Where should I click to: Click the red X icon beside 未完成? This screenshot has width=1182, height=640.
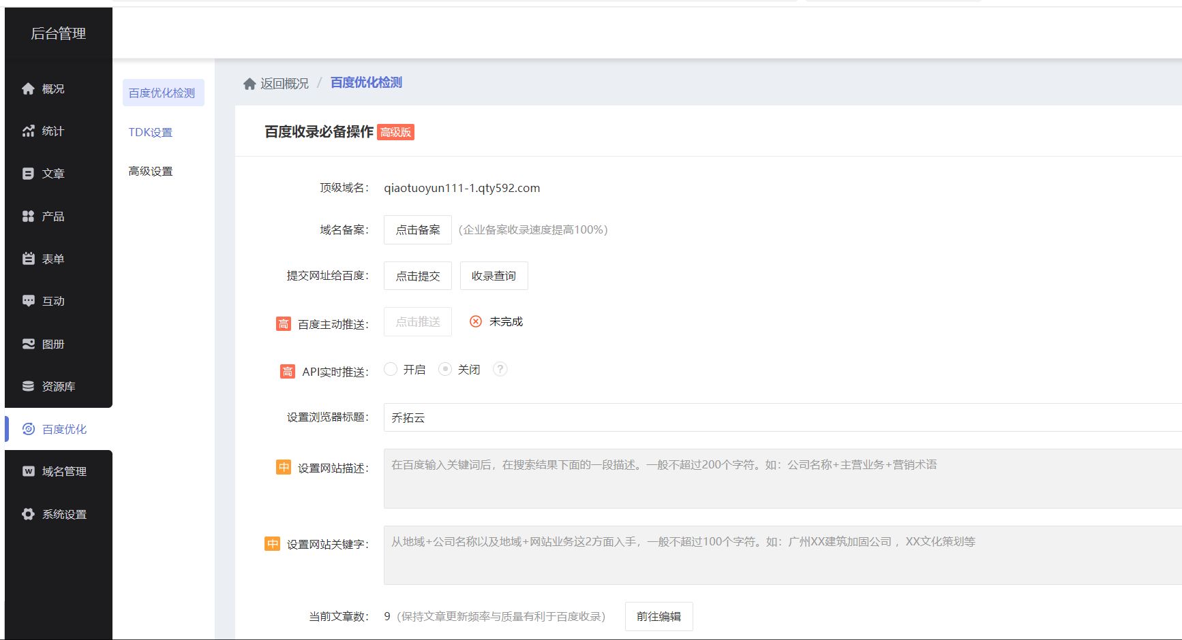[x=476, y=321]
